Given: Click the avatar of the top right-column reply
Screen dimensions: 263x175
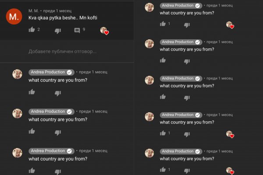Looking at the screenshot, I should pos(149,7).
